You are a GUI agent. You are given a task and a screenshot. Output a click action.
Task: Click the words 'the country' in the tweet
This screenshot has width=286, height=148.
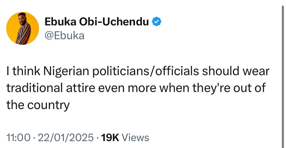[x=38, y=105]
